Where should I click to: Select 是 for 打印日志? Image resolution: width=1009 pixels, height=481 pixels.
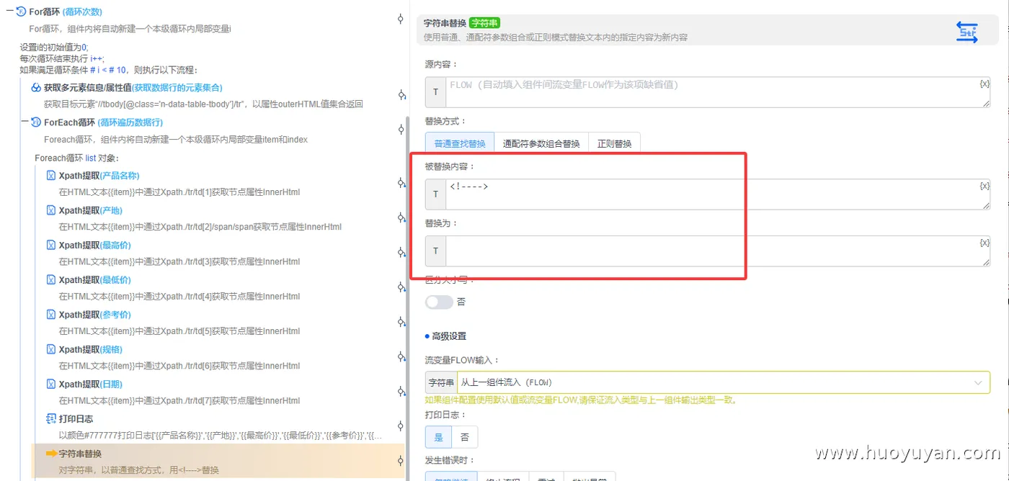[438, 436]
